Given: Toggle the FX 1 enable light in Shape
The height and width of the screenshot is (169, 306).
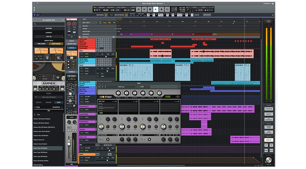Looking at the screenshot, I should (x=108, y=139).
